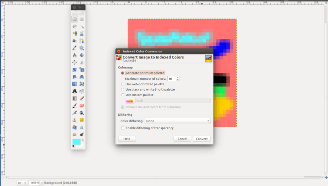Close the Indexed Color Conversion dialog
Image resolution: width=328 pixels, height=186 pixels.
point(119,51)
